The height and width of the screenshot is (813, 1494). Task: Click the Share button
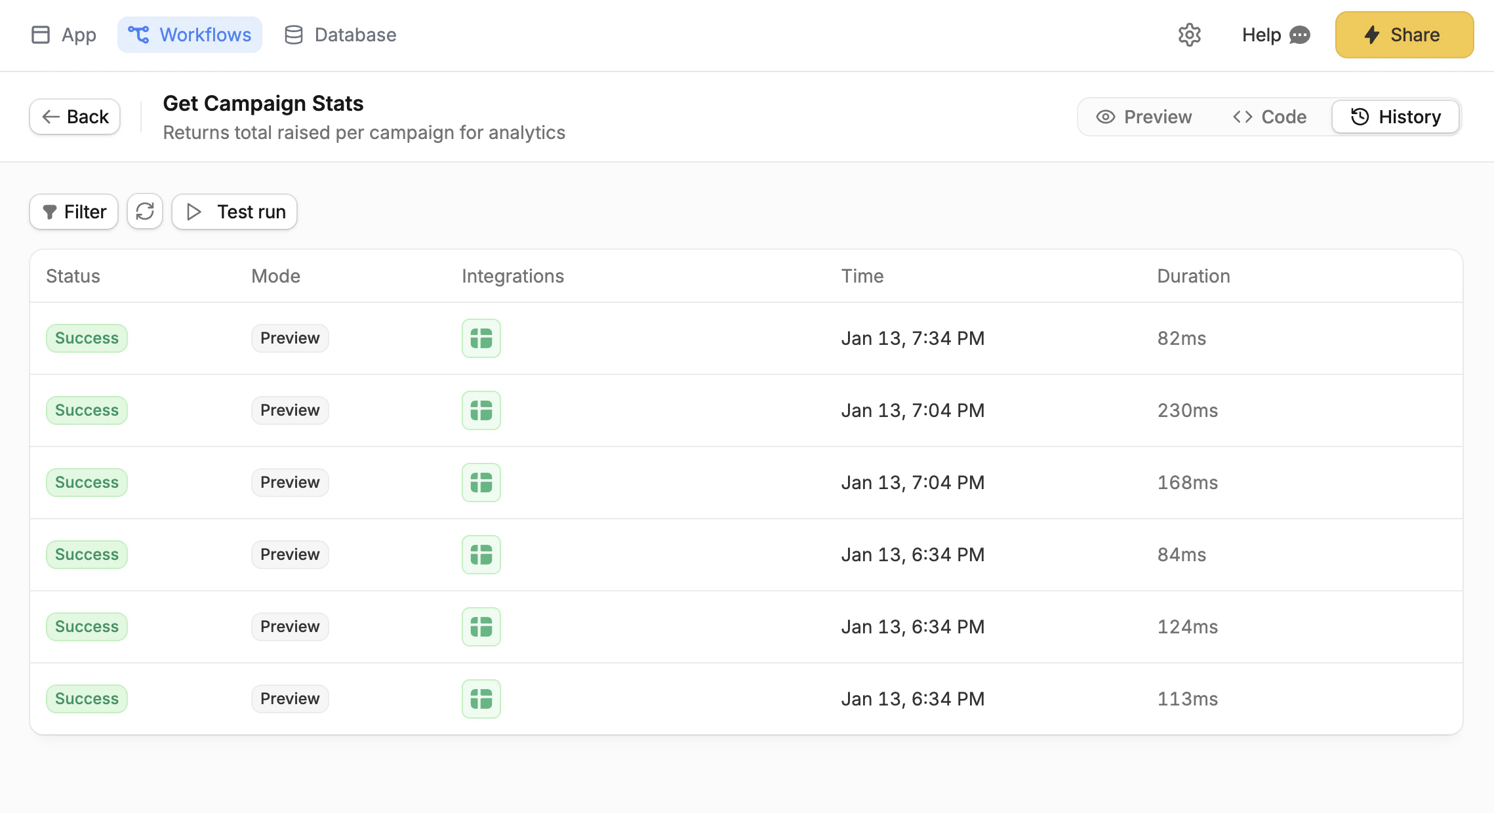coord(1403,35)
